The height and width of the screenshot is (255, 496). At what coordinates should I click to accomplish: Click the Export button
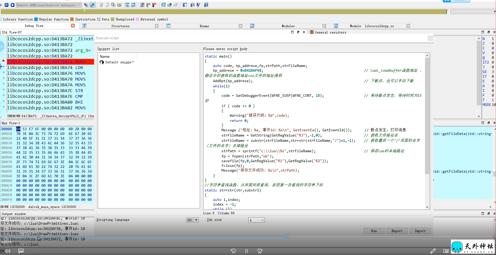397,231
